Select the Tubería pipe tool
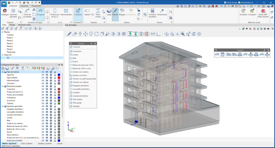The image size is (275, 148). pyautogui.click(x=87, y=11)
